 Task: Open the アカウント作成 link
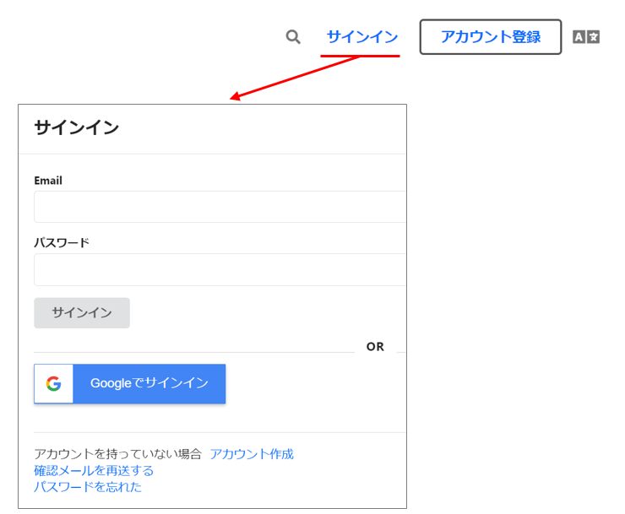pos(252,454)
